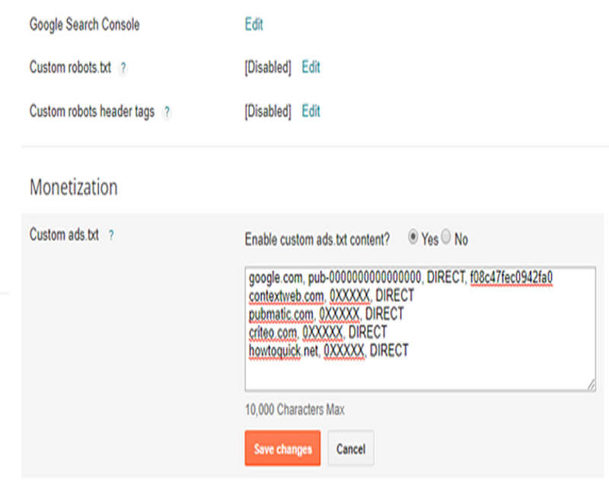Select No to disable custom ads.txt content

(x=445, y=238)
